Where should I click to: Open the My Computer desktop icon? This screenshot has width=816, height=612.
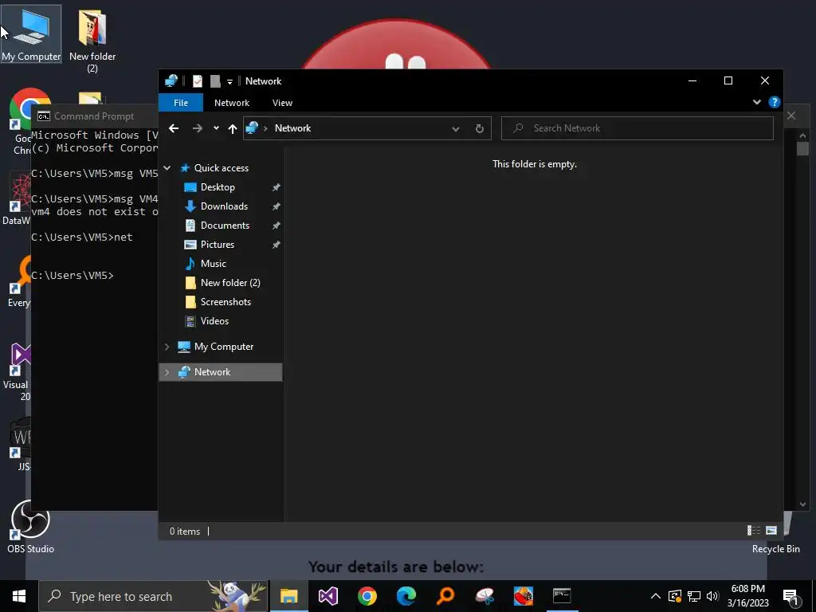(31, 34)
